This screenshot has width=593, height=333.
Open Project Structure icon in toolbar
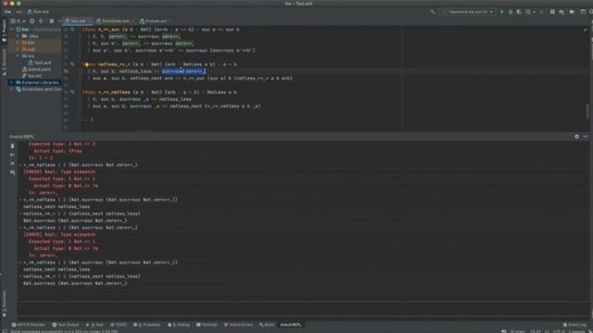pos(573,12)
